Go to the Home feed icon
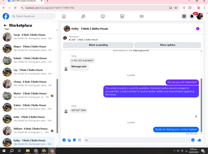 pos(64,16)
